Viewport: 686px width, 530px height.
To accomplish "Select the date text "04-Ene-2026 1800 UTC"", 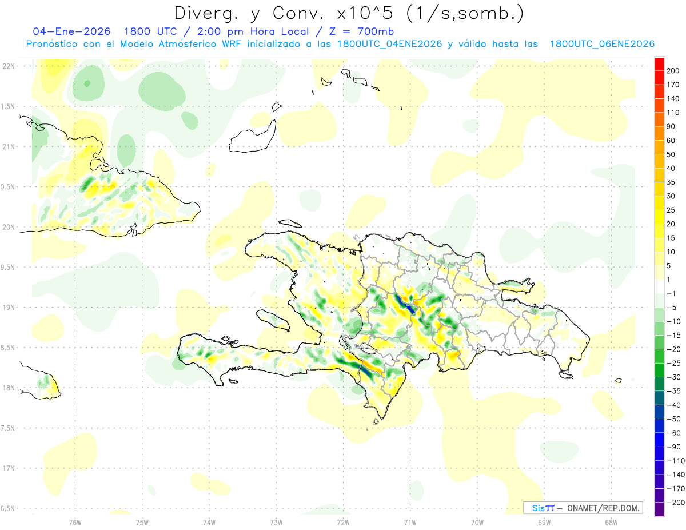I will click(106, 31).
